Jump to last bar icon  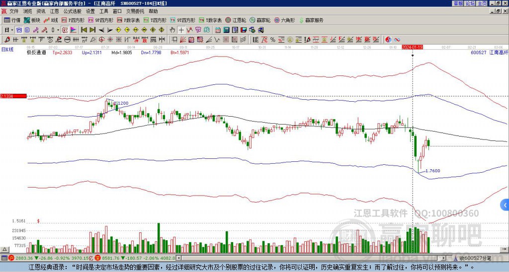[92, 30]
